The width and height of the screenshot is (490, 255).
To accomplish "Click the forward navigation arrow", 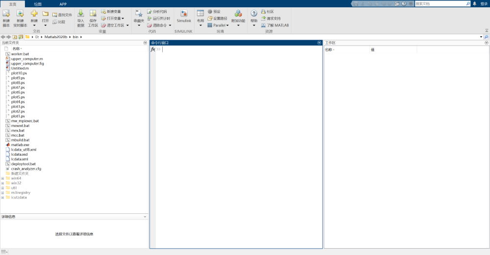I will coord(9,37).
